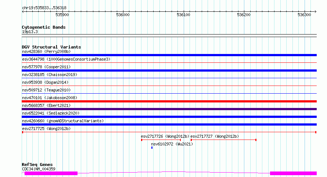Click the left arrow of the ruler
This screenshot has width=327, height=177.
[x=23, y=12]
